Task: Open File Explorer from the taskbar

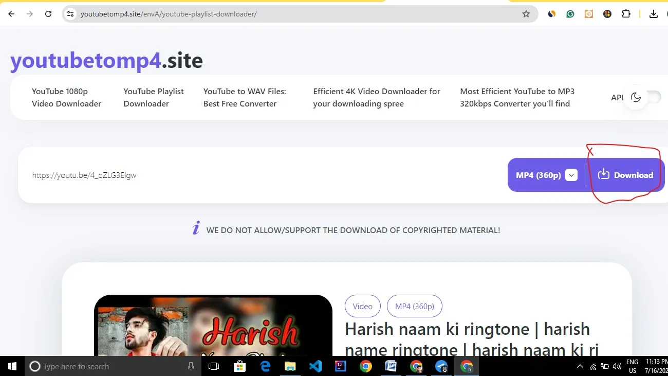Action: coord(290,366)
